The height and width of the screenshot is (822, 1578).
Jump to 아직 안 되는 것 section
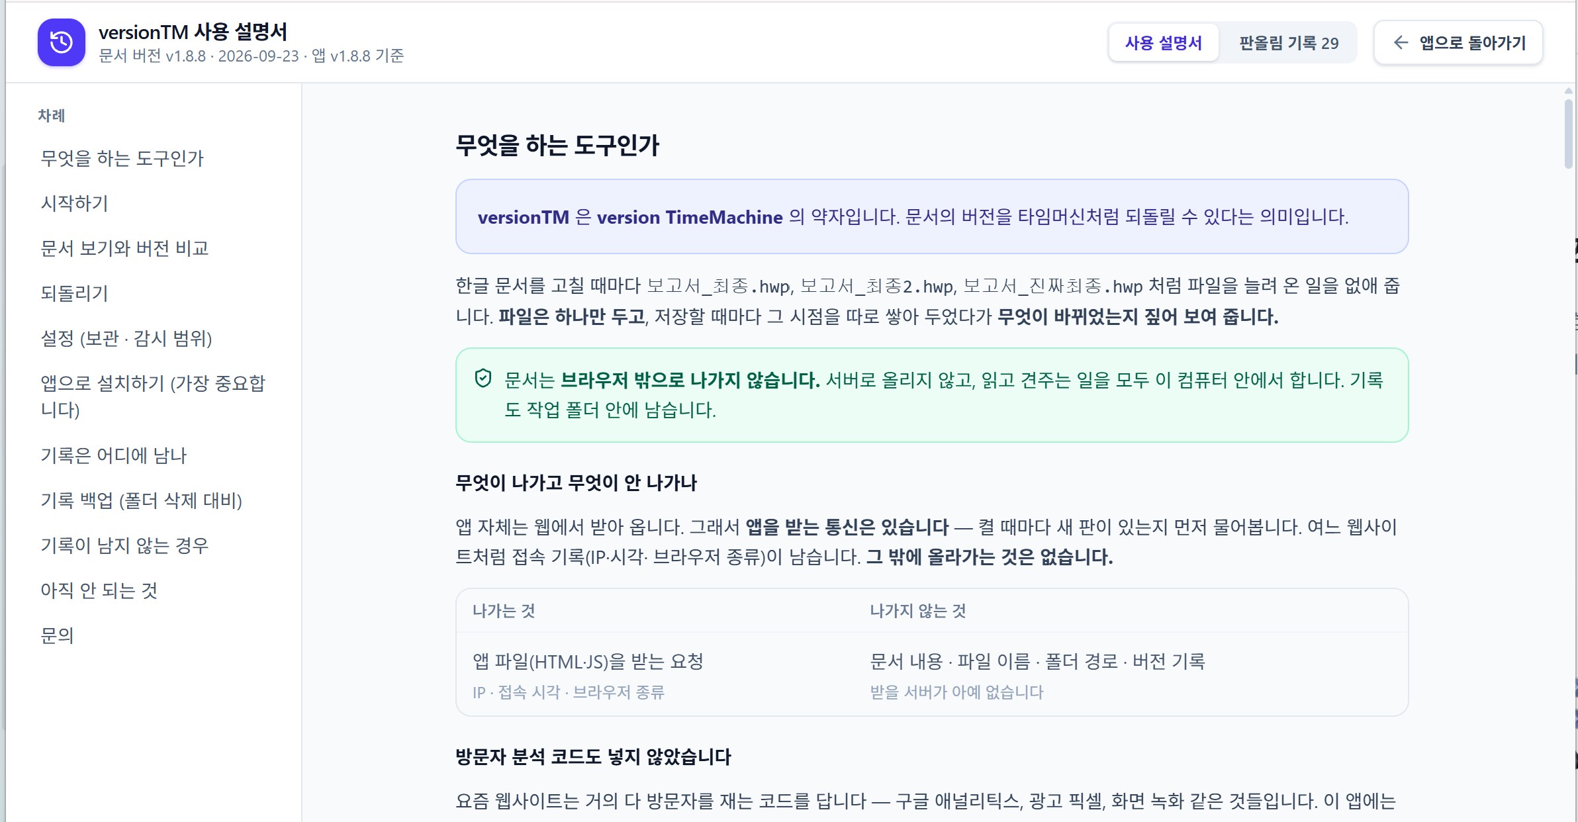[99, 590]
